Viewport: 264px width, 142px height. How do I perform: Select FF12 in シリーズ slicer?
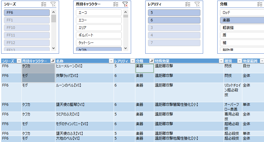point(27,43)
